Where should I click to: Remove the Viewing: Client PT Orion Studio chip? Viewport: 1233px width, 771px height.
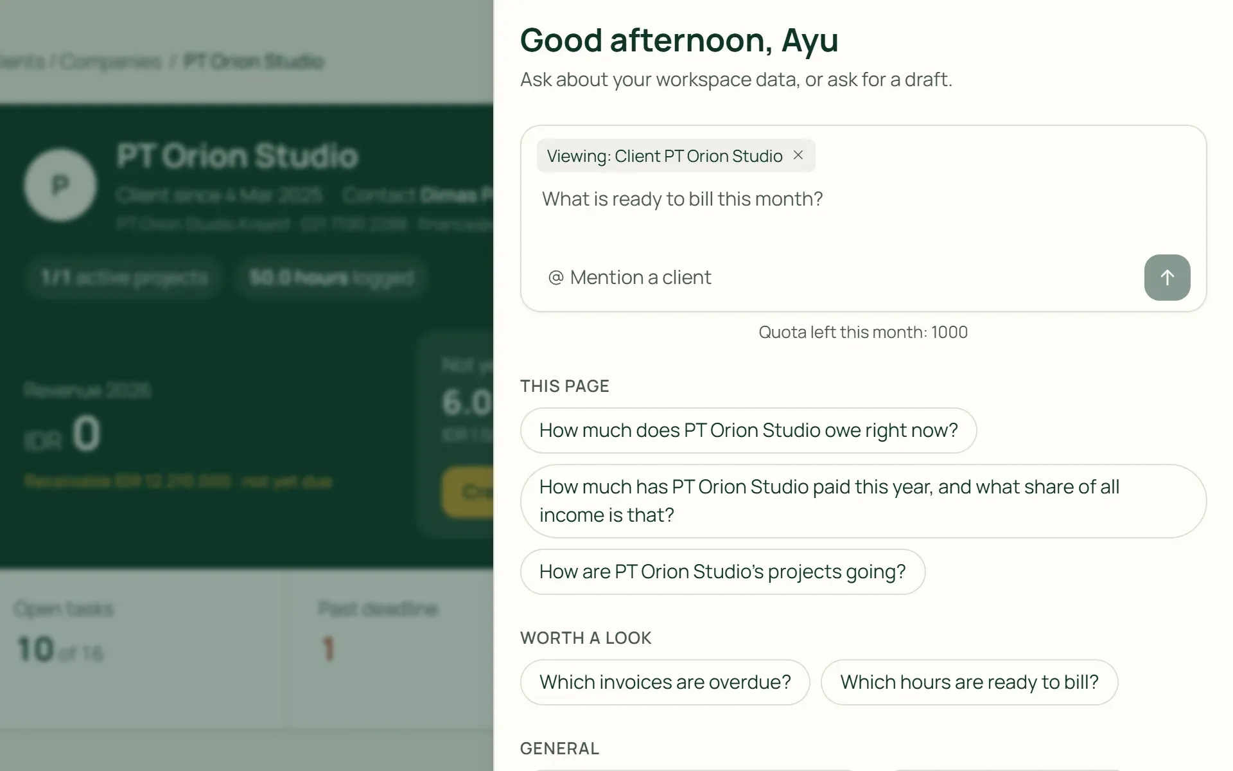[x=798, y=155]
